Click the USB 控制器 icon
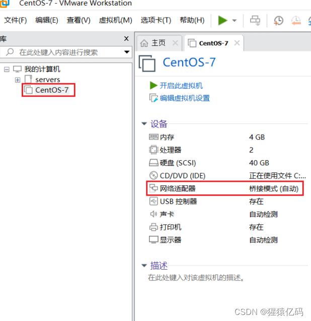This screenshot has height=321, width=311. pos(153,201)
